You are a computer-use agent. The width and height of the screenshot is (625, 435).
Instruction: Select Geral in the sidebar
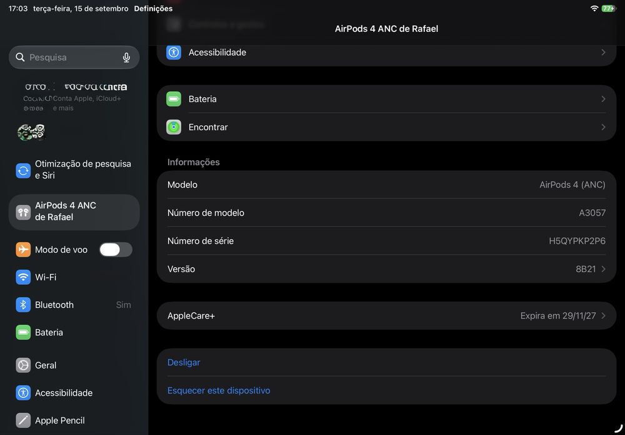(x=74, y=365)
